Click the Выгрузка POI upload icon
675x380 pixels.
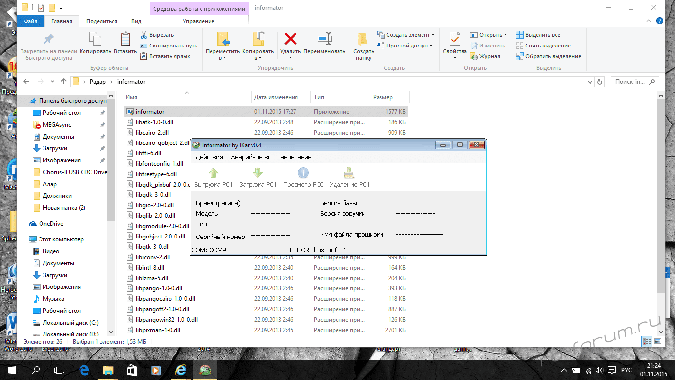point(213,173)
